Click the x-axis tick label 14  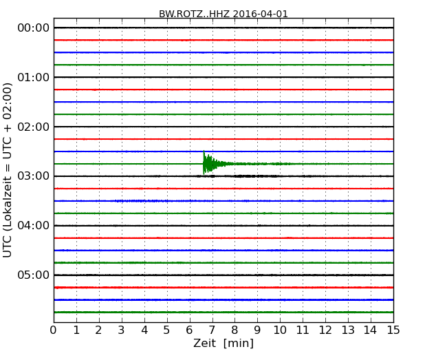pos(370,330)
